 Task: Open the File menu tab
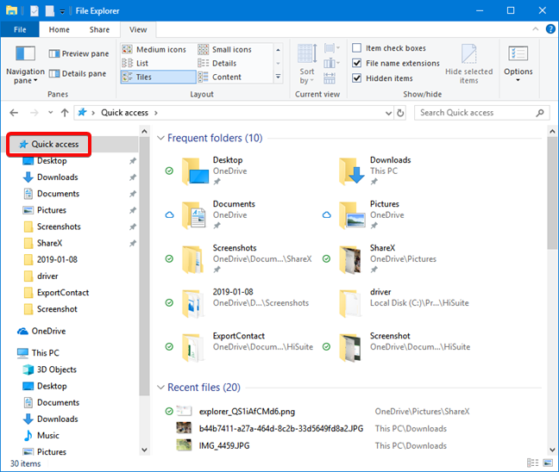(x=20, y=29)
